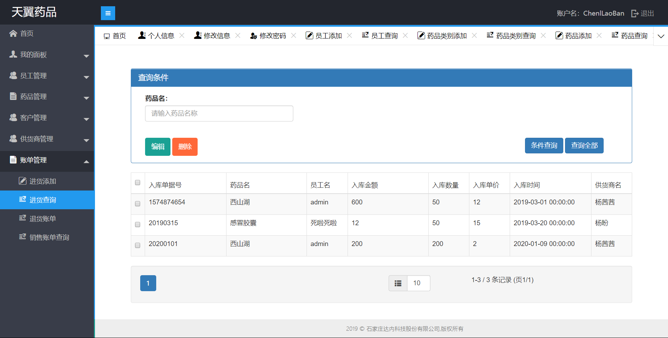Select checkbox for order 20200101

138,245
